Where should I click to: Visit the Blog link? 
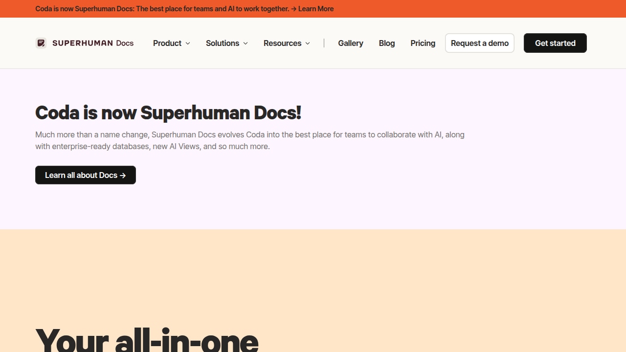387,43
